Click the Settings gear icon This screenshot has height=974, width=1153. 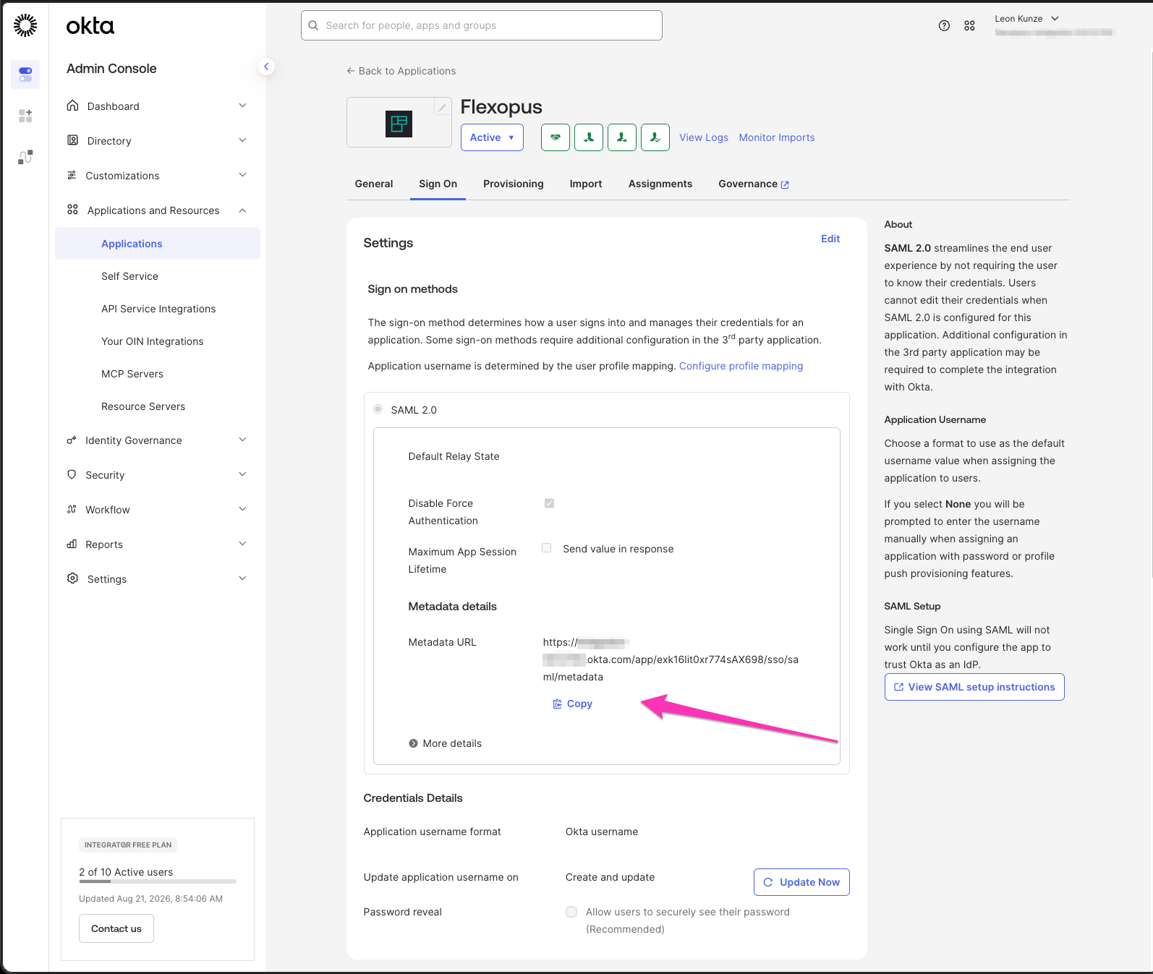[72, 578]
